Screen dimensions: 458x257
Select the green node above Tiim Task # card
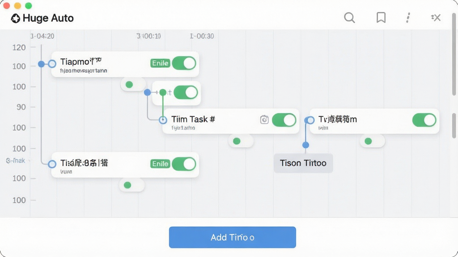(x=163, y=92)
